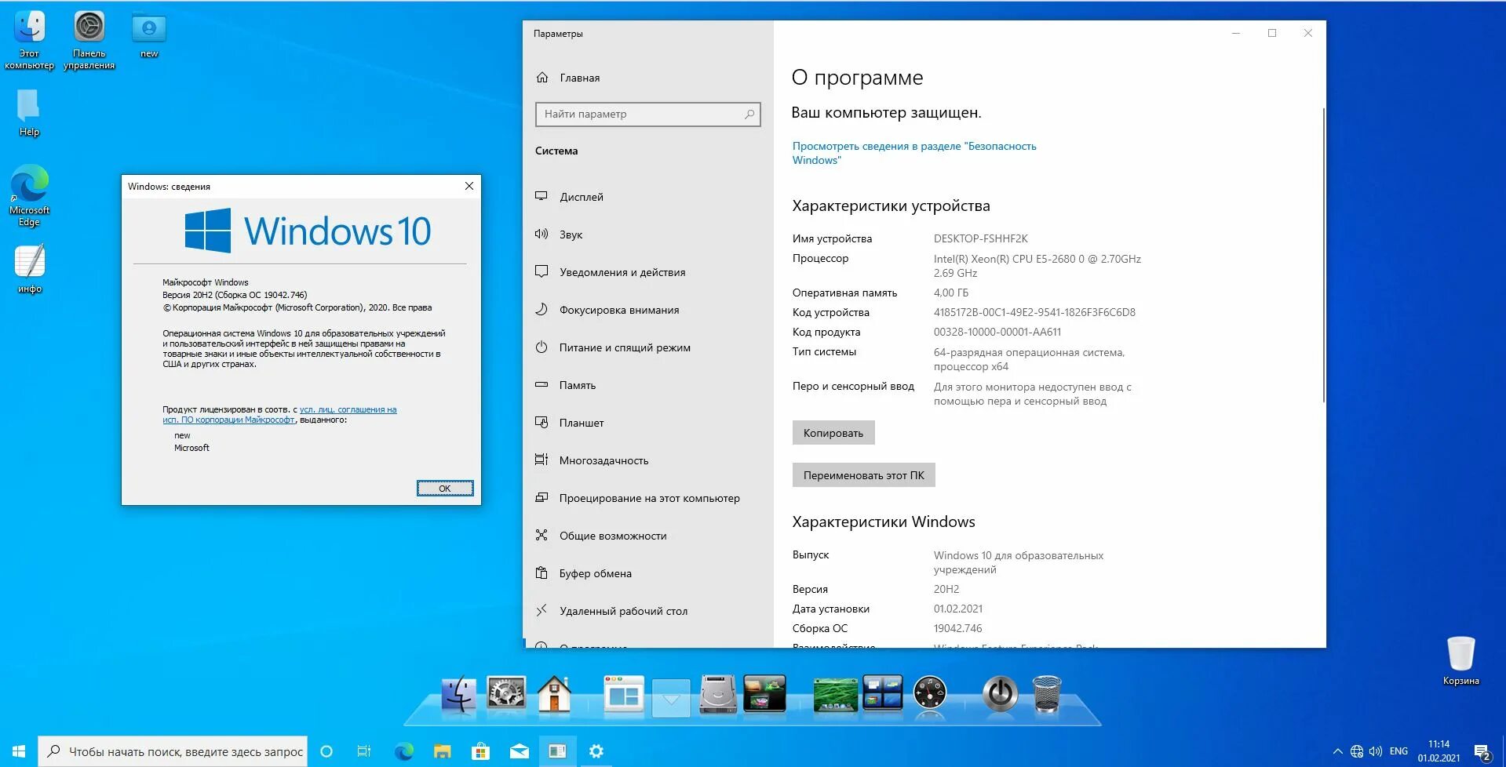Select the 'Корзина' recycle bin icon
The height and width of the screenshot is (767, 1506).
(x=1460, y=660)
